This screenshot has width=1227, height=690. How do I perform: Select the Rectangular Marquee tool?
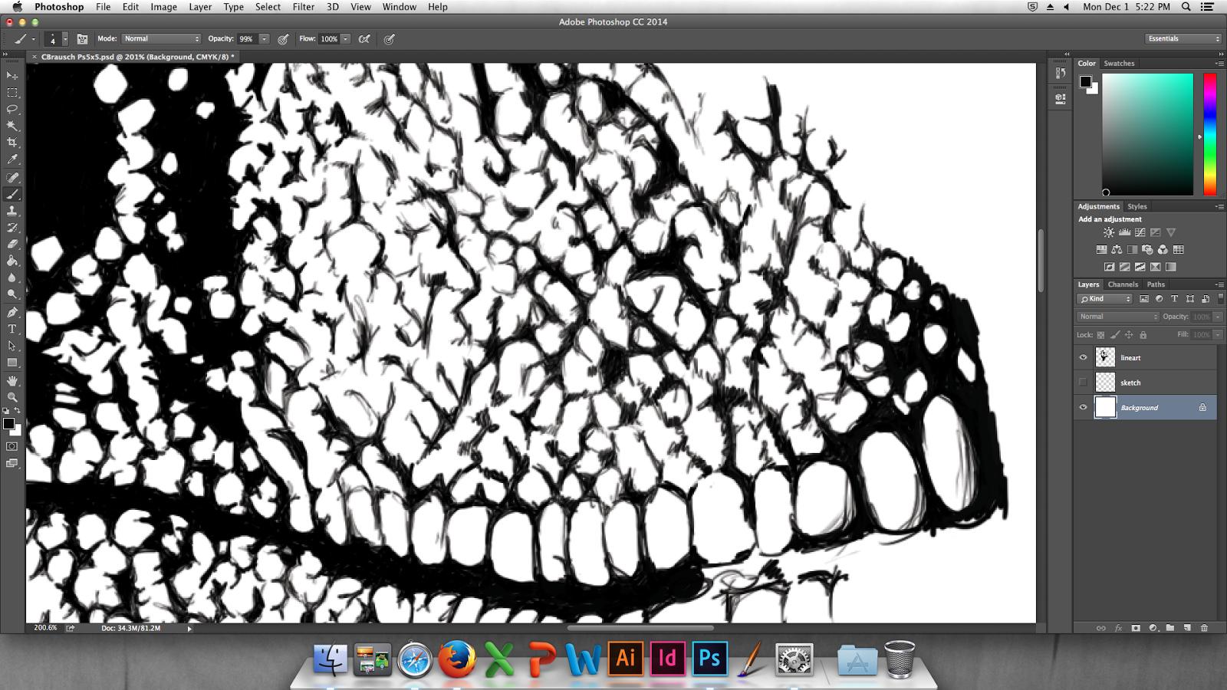click(12, 92)
